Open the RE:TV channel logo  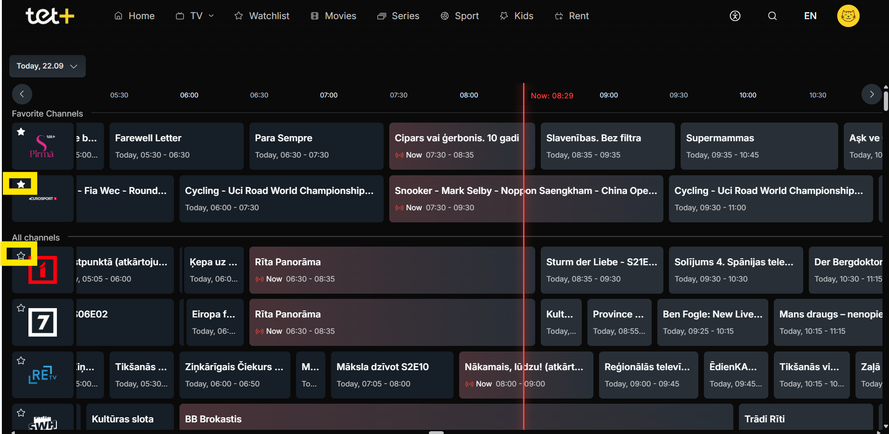point(42,375)
